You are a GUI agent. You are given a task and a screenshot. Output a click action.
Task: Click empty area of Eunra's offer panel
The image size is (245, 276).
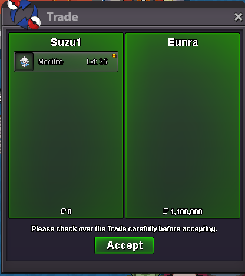tap(183, 128)
